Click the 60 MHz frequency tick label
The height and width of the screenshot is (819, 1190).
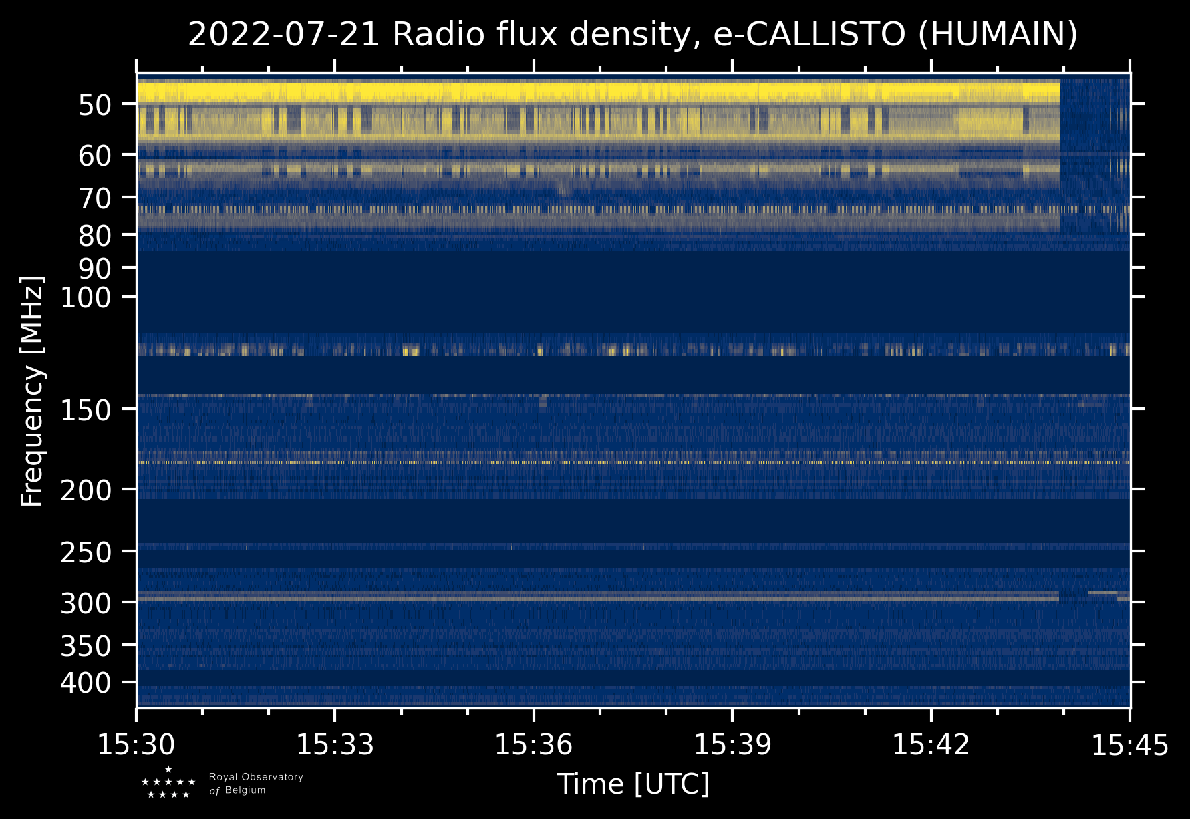pyautogui.click(x=98, y=156)
